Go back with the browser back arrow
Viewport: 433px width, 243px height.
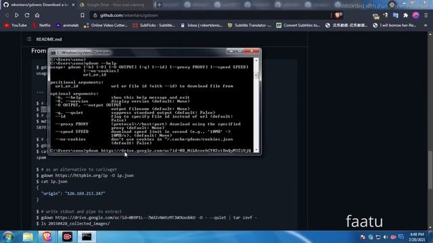tap(7, 16)
